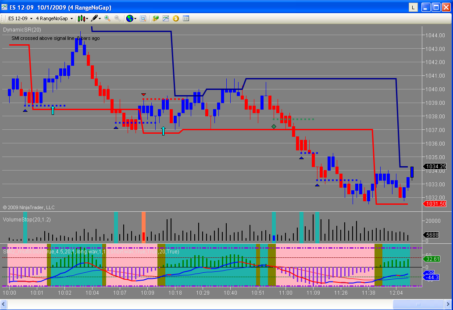Open the green folder toolbar icon
This screenshot has width=453, height=310.
[156, 18]
